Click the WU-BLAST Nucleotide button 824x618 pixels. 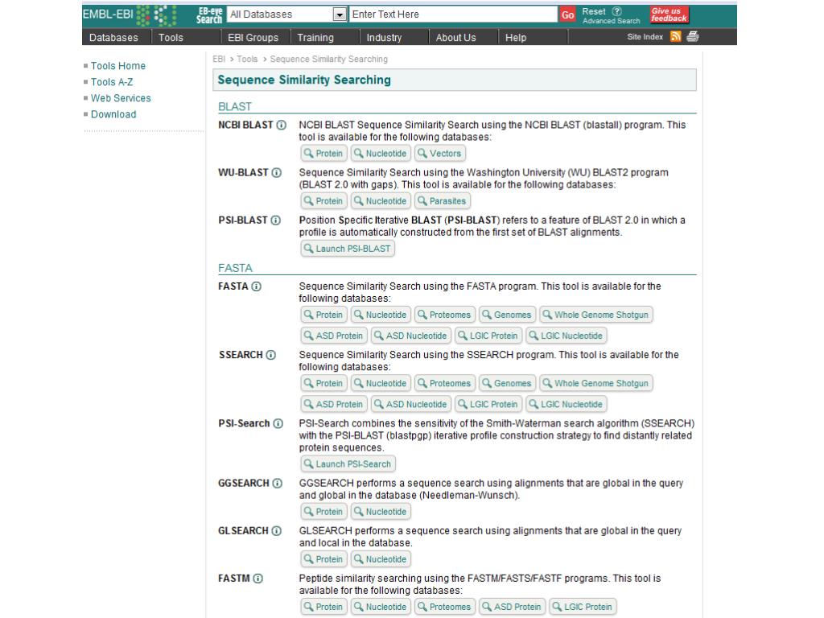tap(381, 201)
